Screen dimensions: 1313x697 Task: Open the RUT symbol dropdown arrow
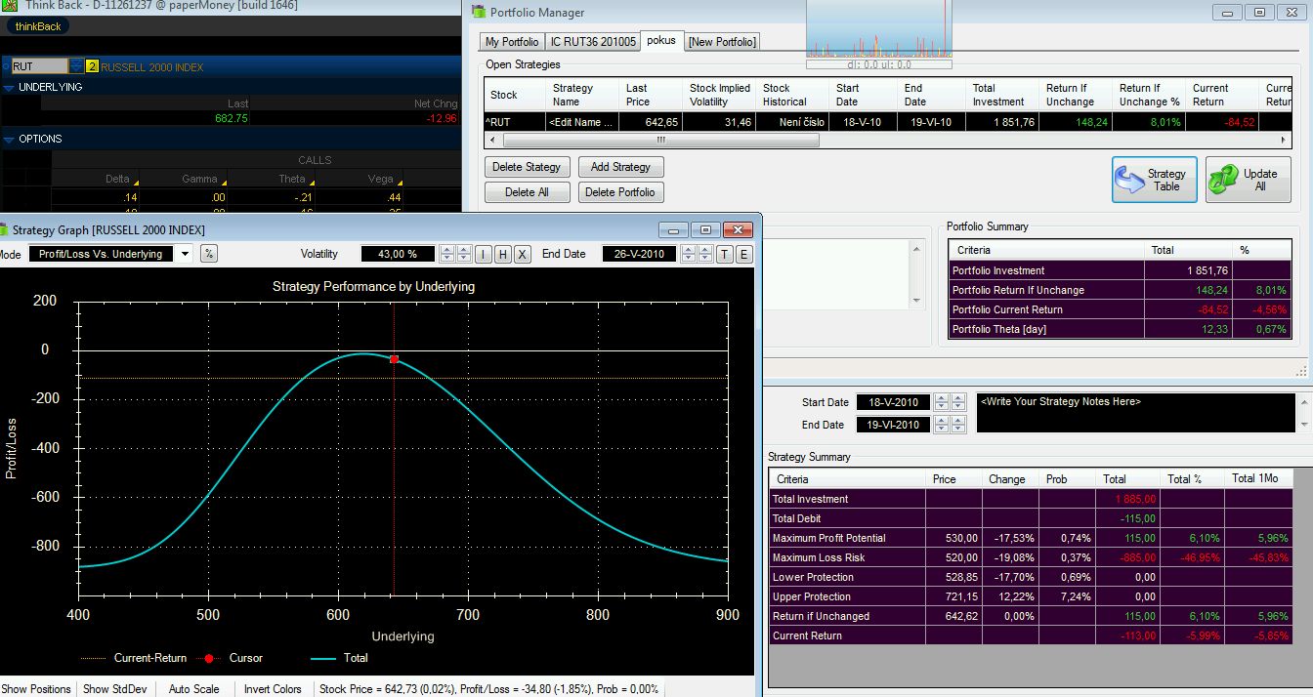(76, 66)
